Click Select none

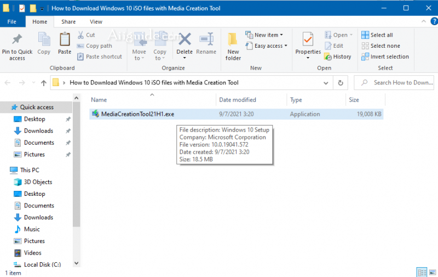coord(381,46)
